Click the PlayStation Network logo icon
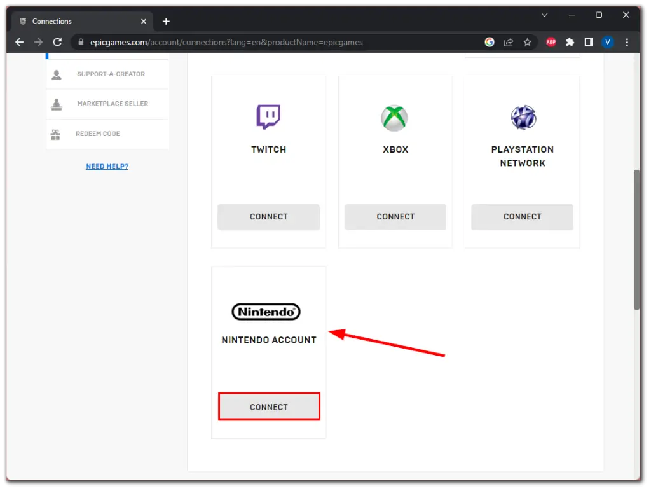Screen dimensions: 651x491 coord(522,117)
